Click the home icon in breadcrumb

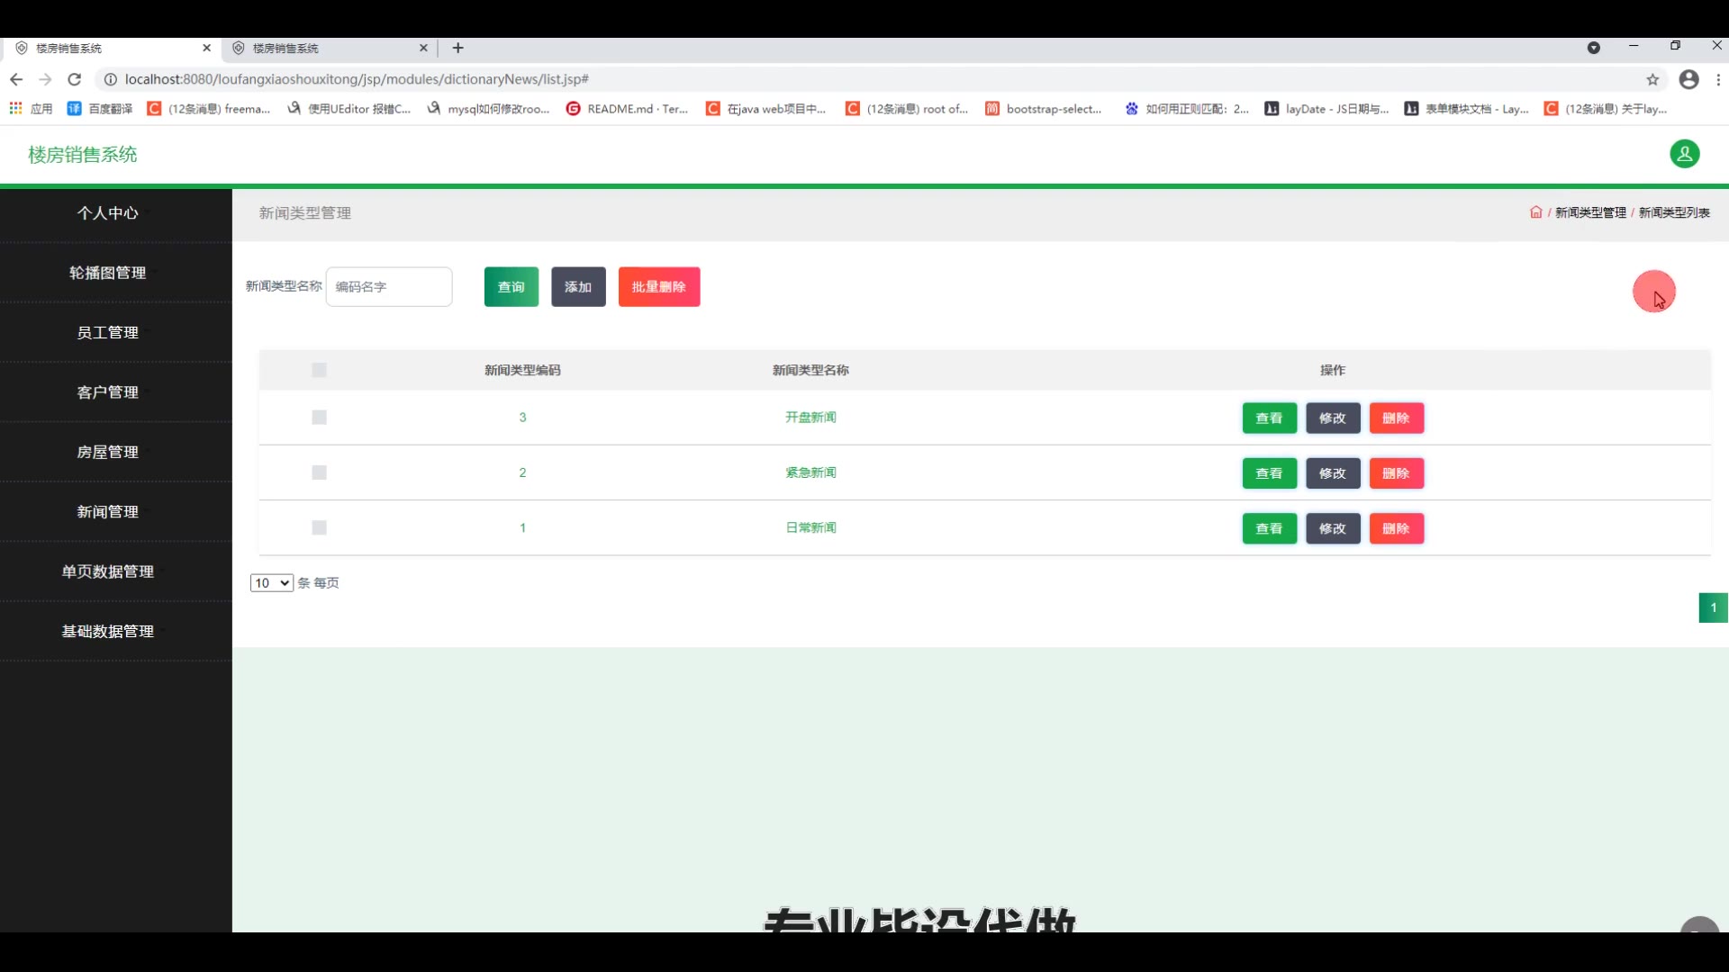(1535, 212)
